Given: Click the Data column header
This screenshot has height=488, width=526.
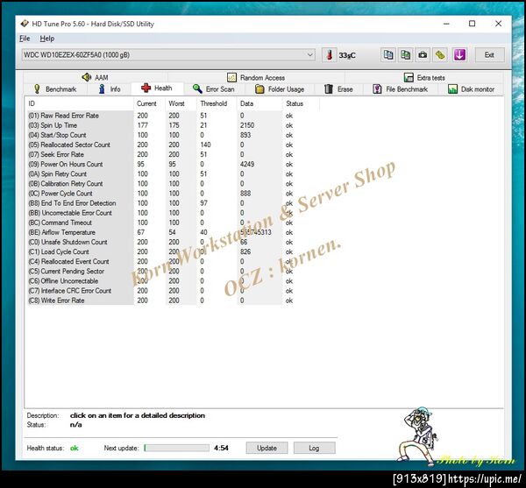Looking at the screenshot, I should click(259, 103).
